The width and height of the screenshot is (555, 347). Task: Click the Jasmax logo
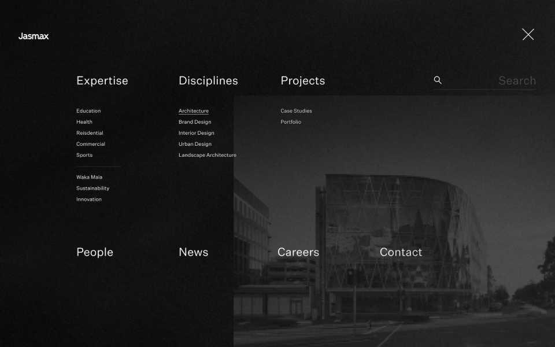[34, 36]
